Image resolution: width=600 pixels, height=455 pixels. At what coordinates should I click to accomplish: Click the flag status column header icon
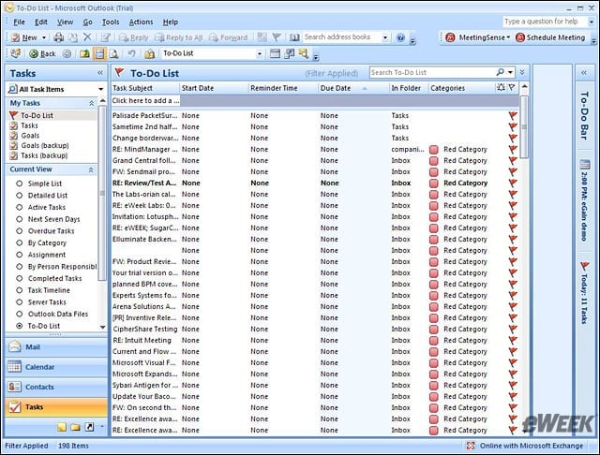[512, 87]
